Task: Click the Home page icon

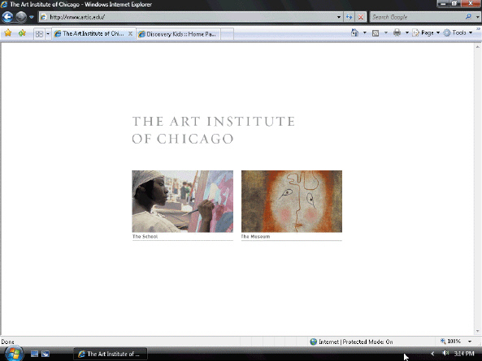Action: click(x=354, y=32)
